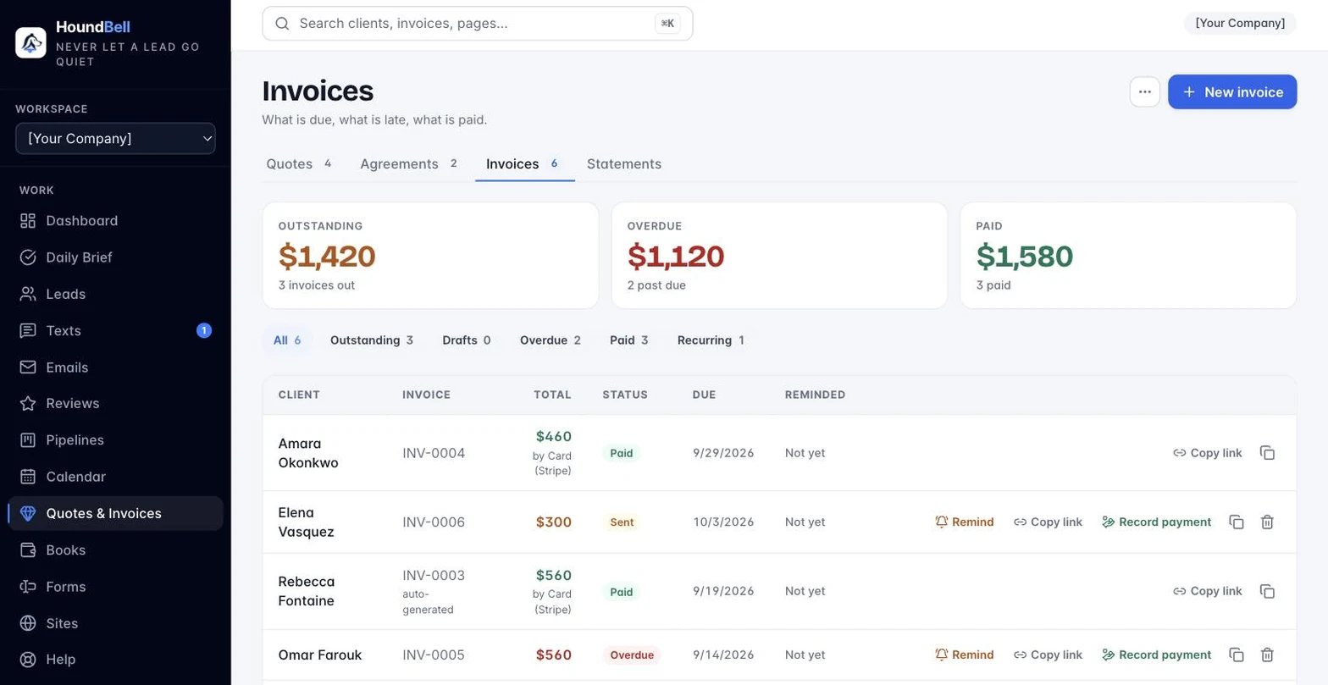Duplicate Omar Farouk's invoice INV-0005
1328x685 pixels.
(x=1237, y=655)
